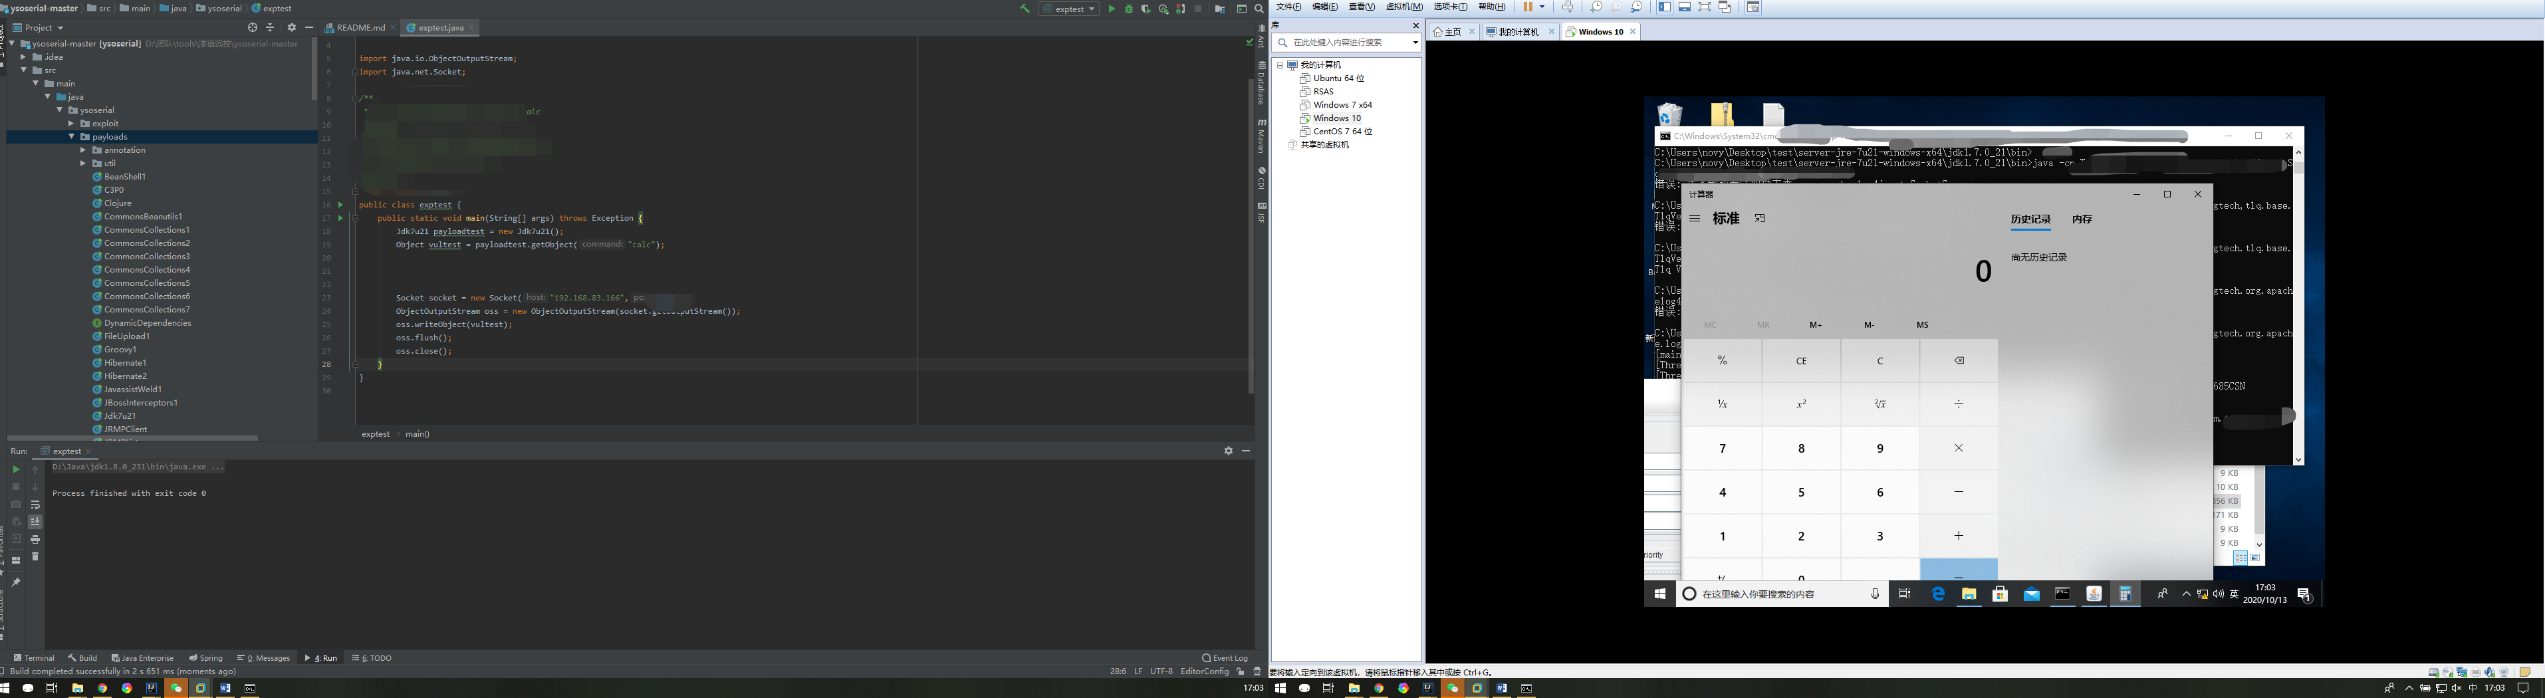2545x698 pixels.
Task: Click the calculator number 7 key
Action: coord(1722,448)
